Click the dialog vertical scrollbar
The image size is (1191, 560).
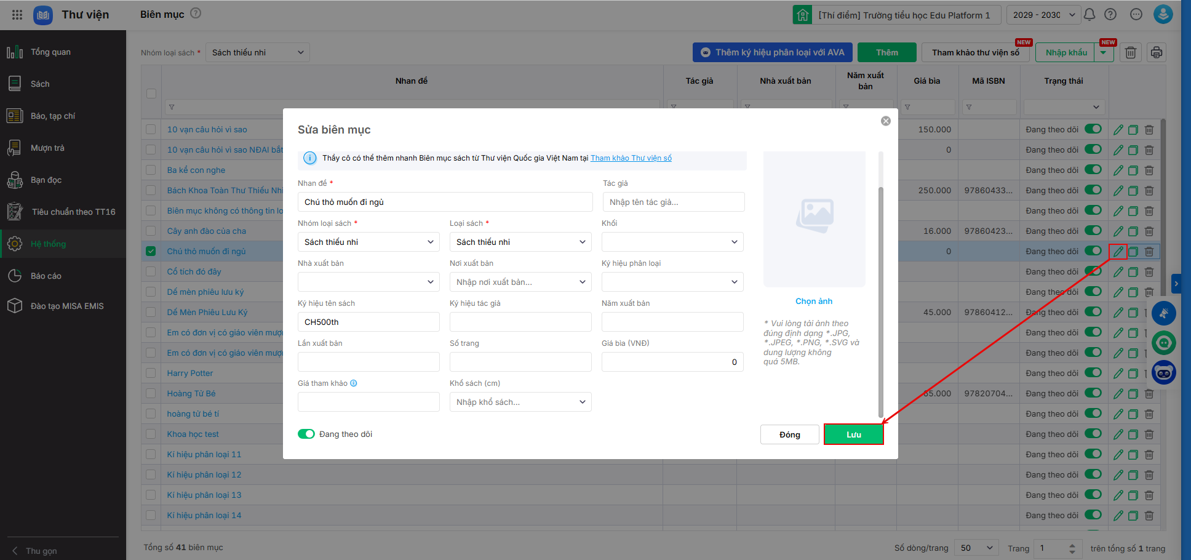(881, 302)
